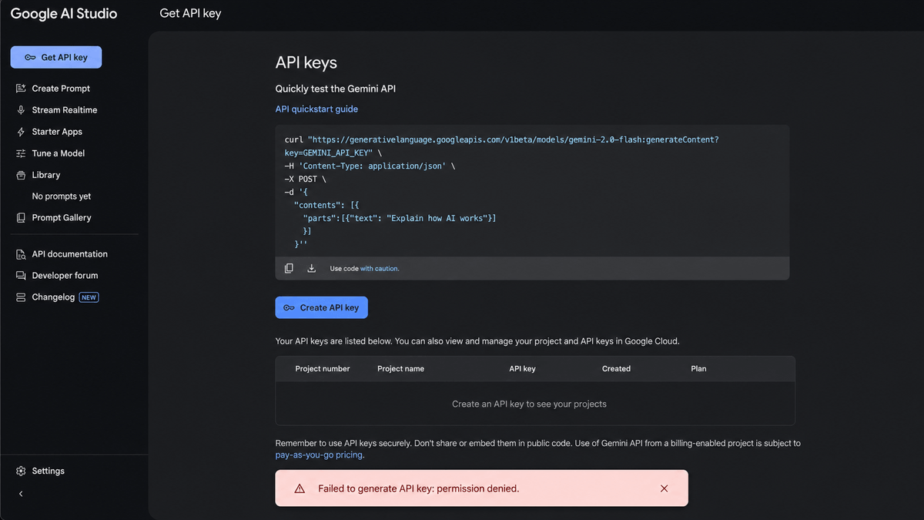924x520 pixels.
Task: Click the Create Prompt icon
Action: click(x=21, y=89)
